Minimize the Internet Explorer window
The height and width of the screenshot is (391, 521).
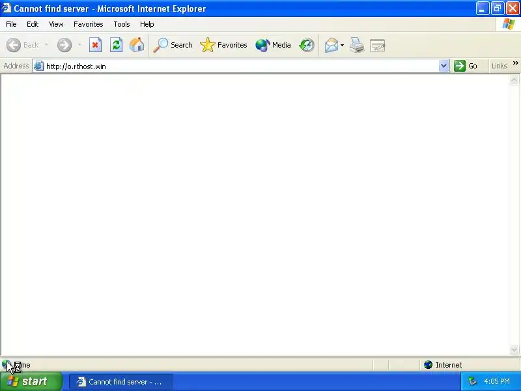click(x=483, y=8)
